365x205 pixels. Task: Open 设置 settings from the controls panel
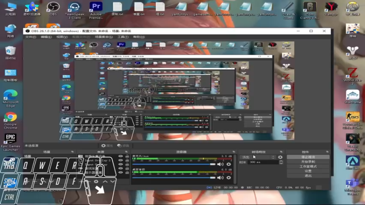pos(308,171)
